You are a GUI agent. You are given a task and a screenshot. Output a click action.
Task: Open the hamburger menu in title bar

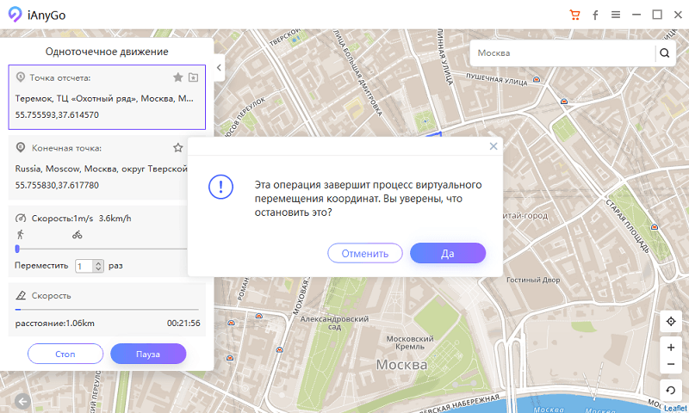tap(616, 15)
